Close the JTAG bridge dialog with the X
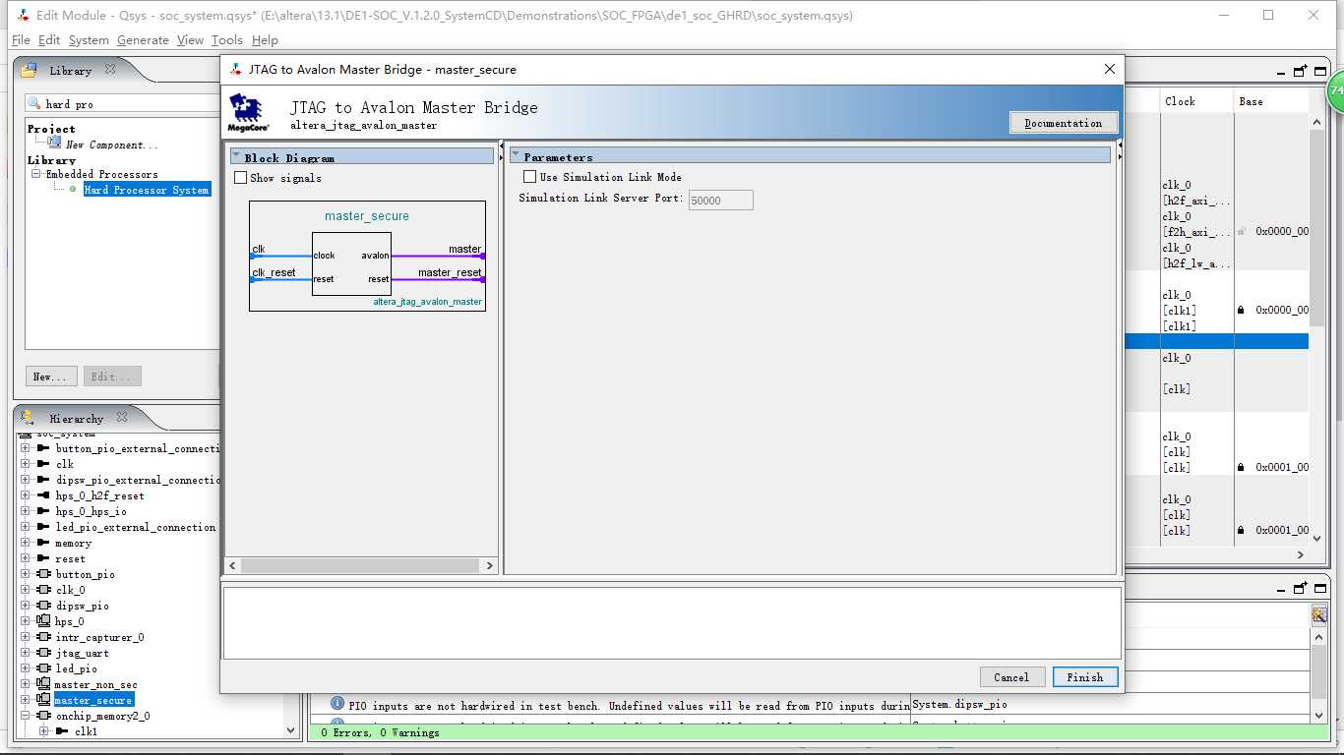 point(1110,69)
